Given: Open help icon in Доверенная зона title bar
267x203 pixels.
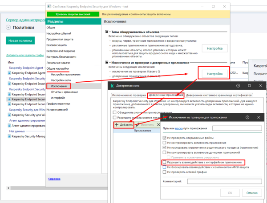Looking at the screenshot, I should click(x=238, y=86).
